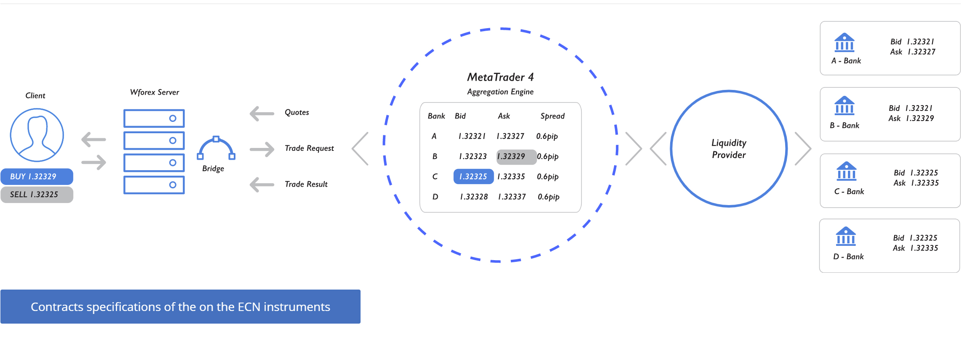Click the D - Bank building icon
The image size is (965, 340).
click(846, 236)
